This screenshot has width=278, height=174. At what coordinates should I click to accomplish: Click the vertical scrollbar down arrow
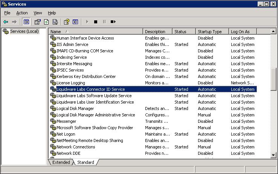click(273, 155)
